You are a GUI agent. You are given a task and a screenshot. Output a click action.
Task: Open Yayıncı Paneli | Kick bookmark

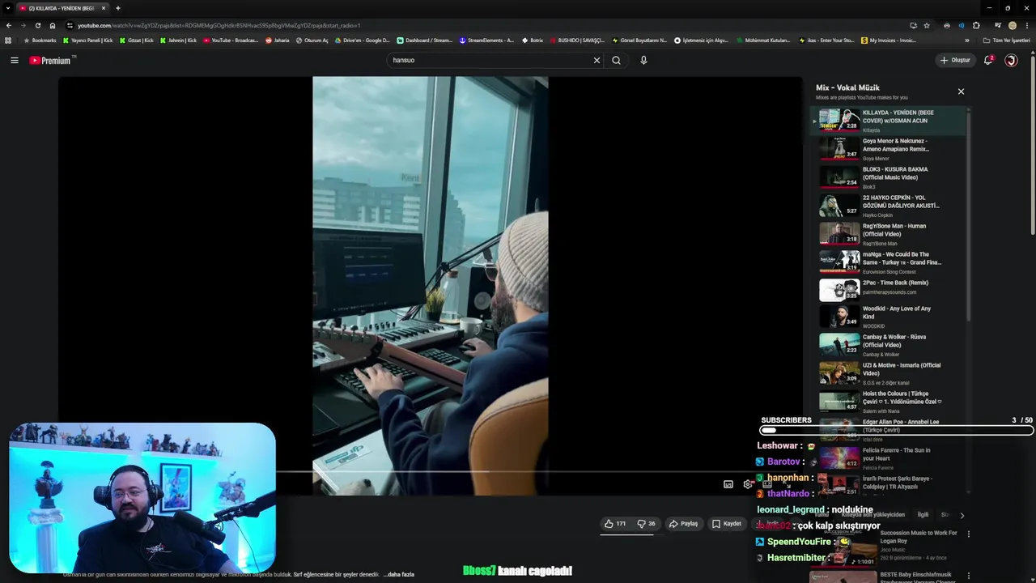tap(88, 40)
